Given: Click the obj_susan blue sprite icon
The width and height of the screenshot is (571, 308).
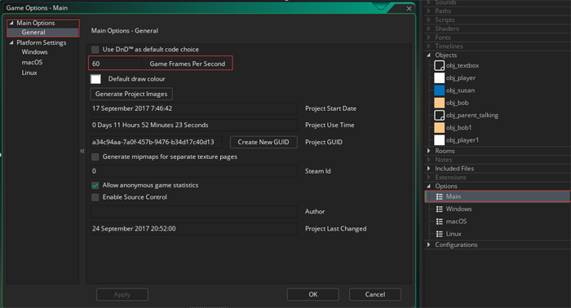Looking at the screenshot, I should coord(439,90).
